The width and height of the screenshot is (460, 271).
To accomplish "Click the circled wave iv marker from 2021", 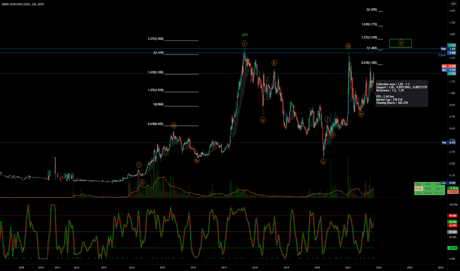I will pos(361,114).
